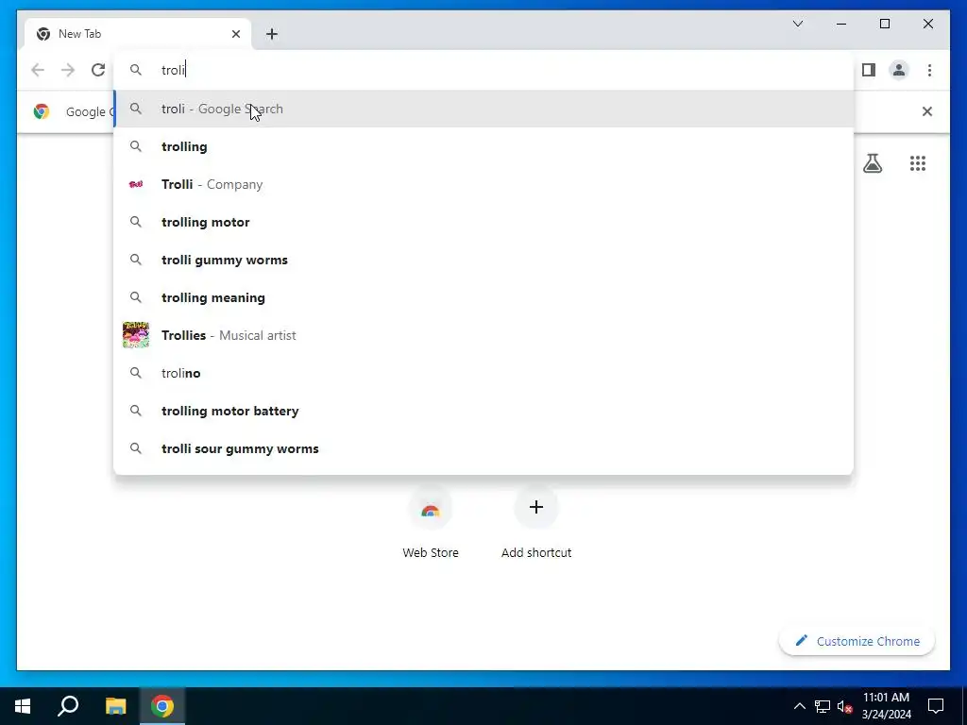The width and height of the screenshot is (967, 725).
Task: Open Windows taskbar search
Action: [68, 706]
